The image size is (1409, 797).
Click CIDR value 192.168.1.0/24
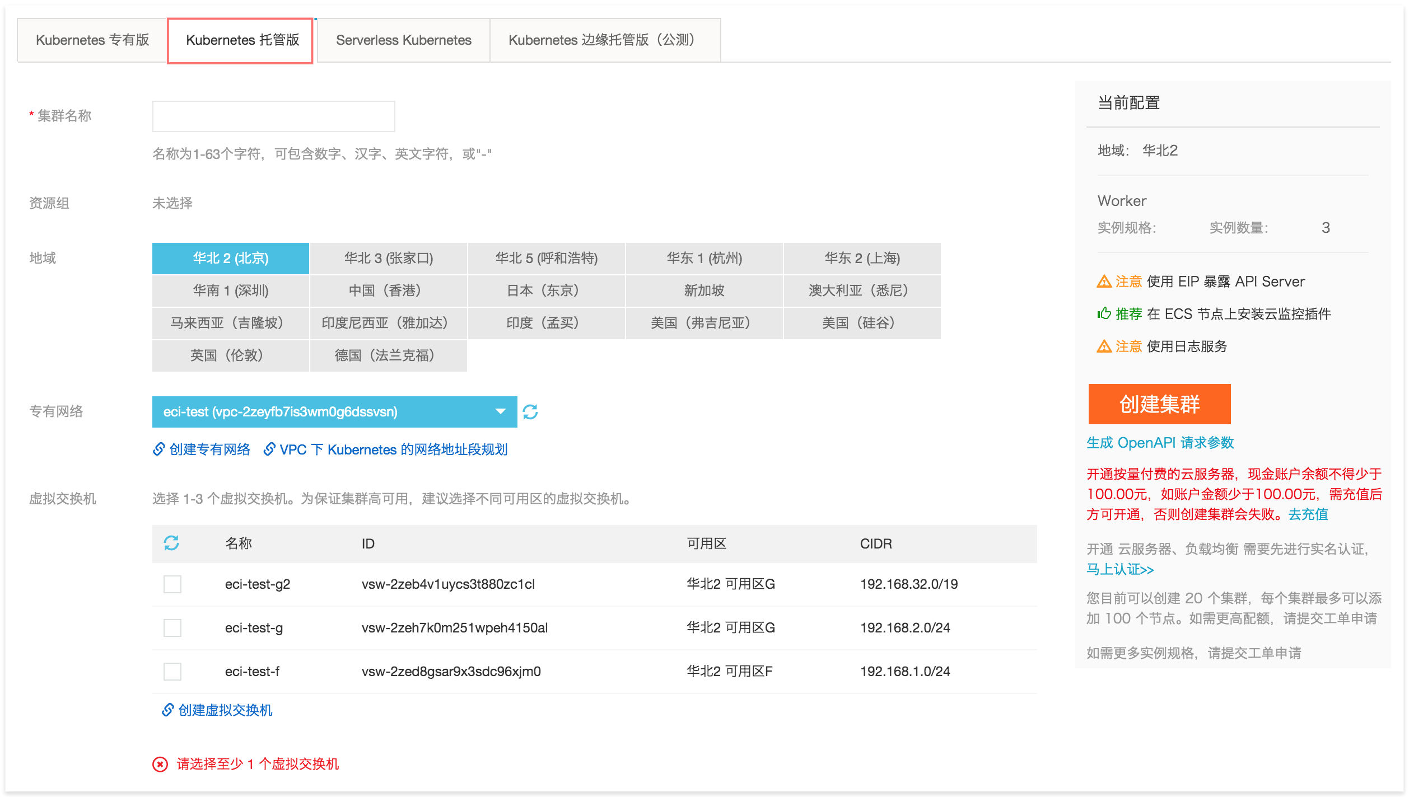pos(905,672)
